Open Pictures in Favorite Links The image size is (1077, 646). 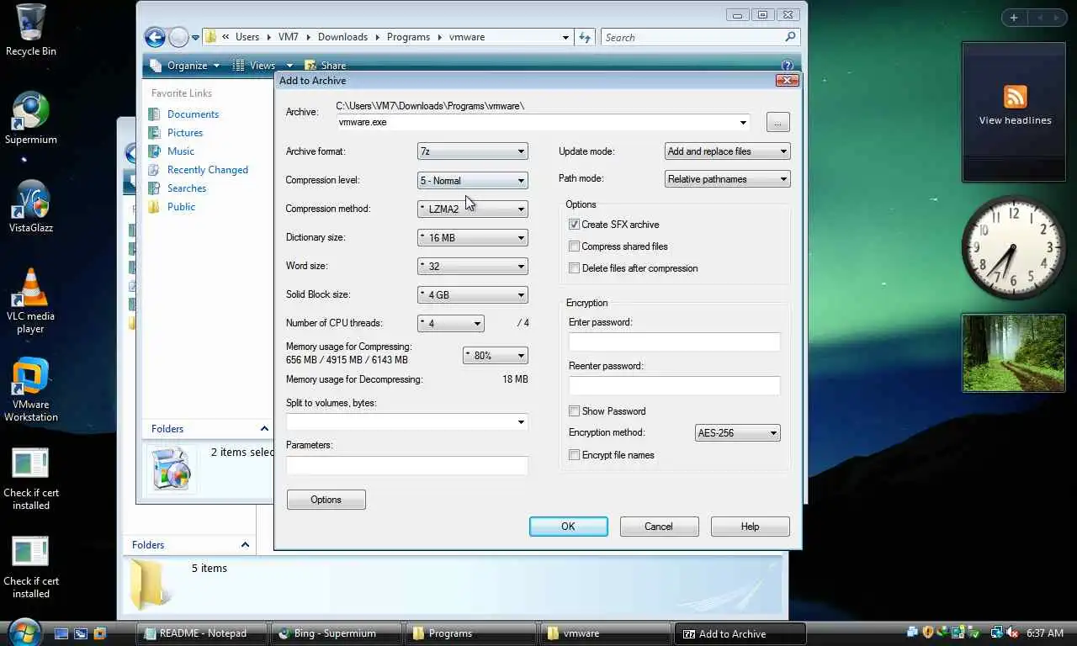(x=185, y=133)
